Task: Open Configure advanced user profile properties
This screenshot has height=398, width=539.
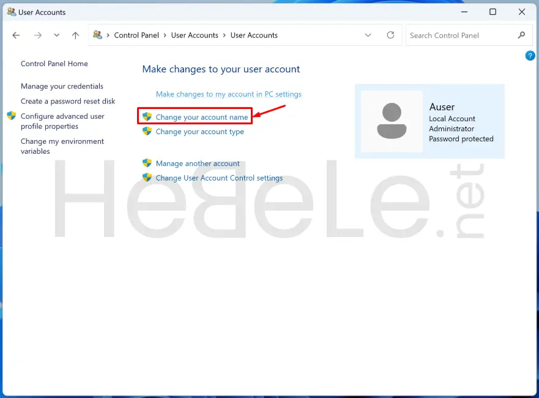Action: coord(62,121)
